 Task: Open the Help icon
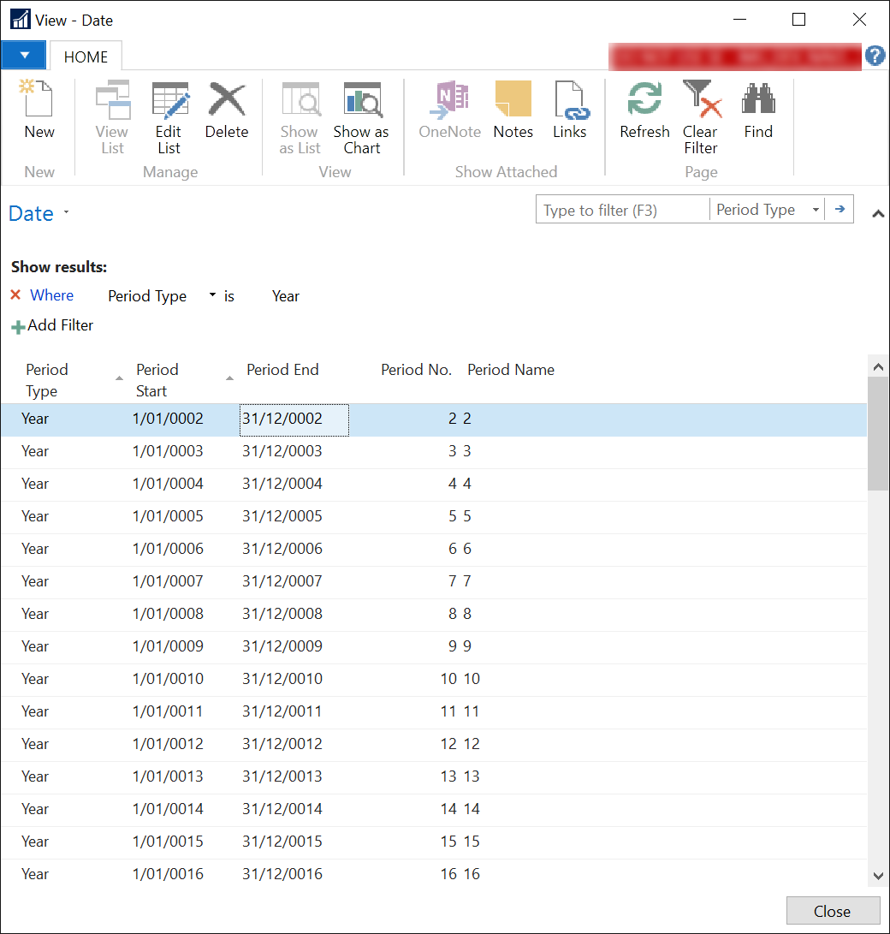(x=875, y=55)
